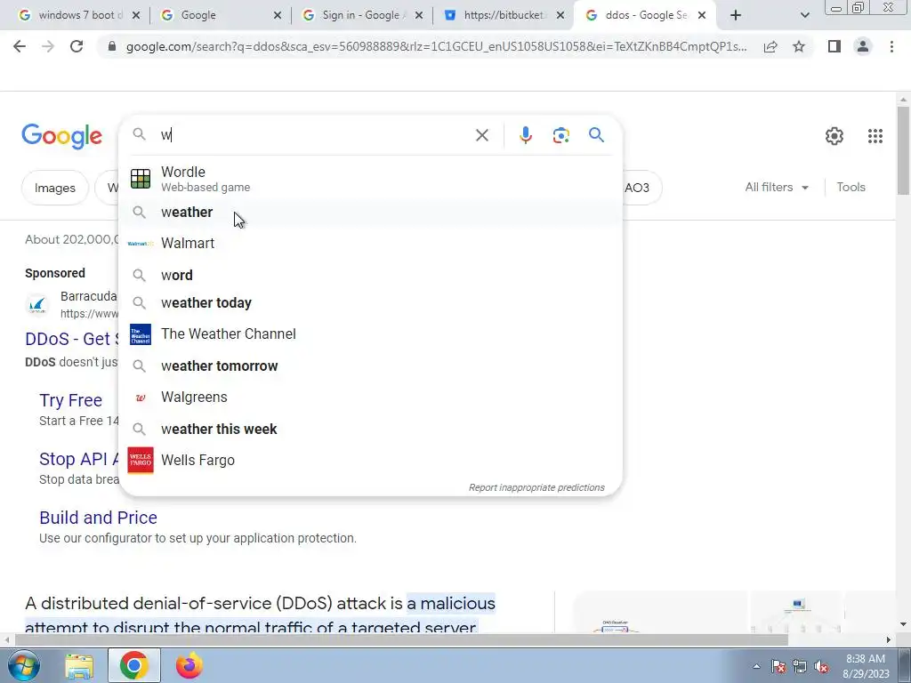Launch Firefox from the taskbar
This screenshot has height=683, width=911.
pos(189,665)
